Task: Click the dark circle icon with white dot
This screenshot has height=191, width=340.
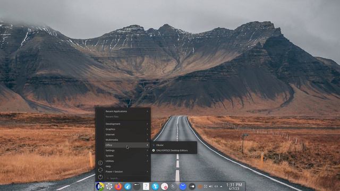Action: click(192, 186)
